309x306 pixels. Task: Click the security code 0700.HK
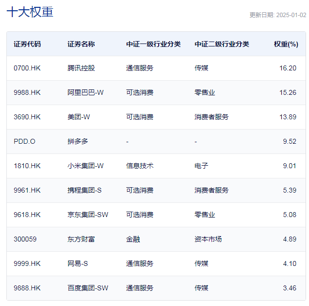(27, 68)
